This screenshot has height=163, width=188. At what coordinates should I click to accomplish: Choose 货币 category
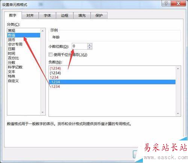click(24, 40)
